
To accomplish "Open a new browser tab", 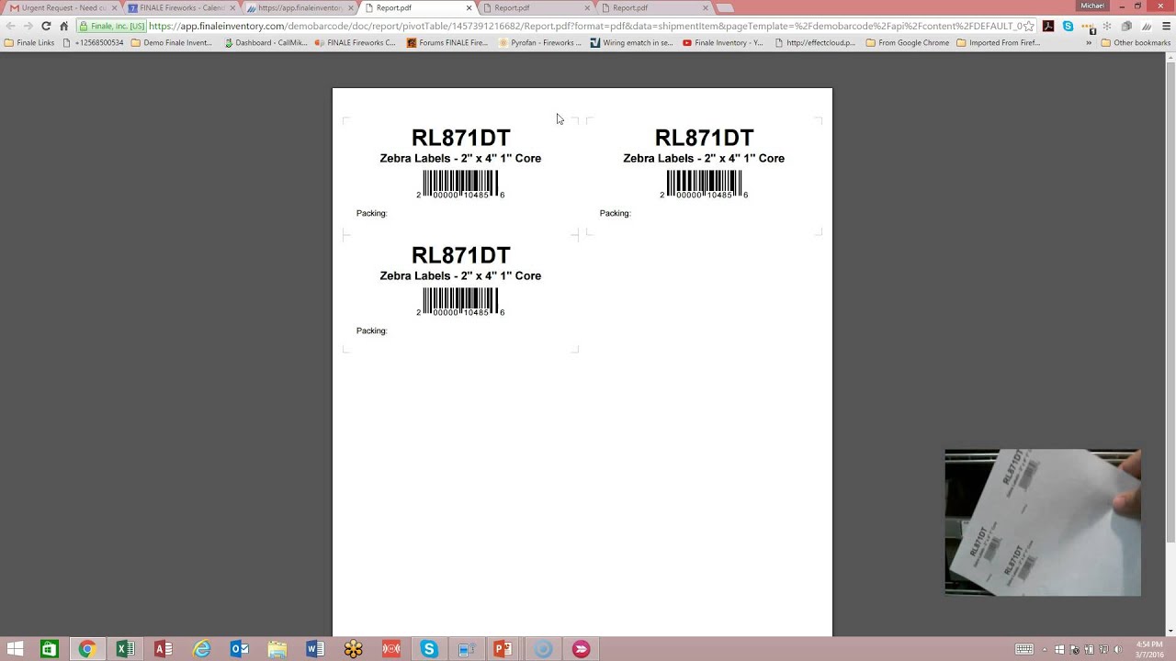I will [x=725, y=8].
